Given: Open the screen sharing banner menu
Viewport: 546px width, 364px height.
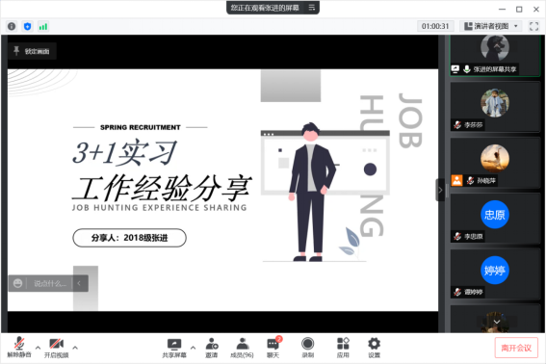Looking at the screenshot, I should pos(312,8).
